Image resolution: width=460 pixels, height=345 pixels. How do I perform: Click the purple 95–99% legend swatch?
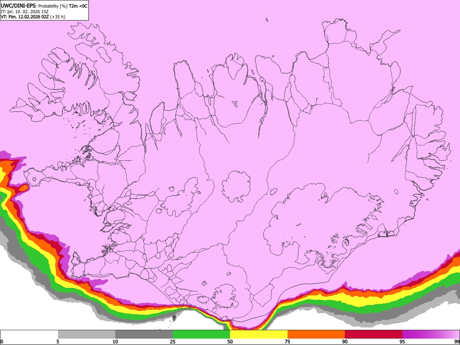[x=431, y=335]
